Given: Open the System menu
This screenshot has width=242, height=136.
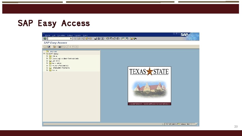Looking at the screenshot, I should [x=78, y=35].
